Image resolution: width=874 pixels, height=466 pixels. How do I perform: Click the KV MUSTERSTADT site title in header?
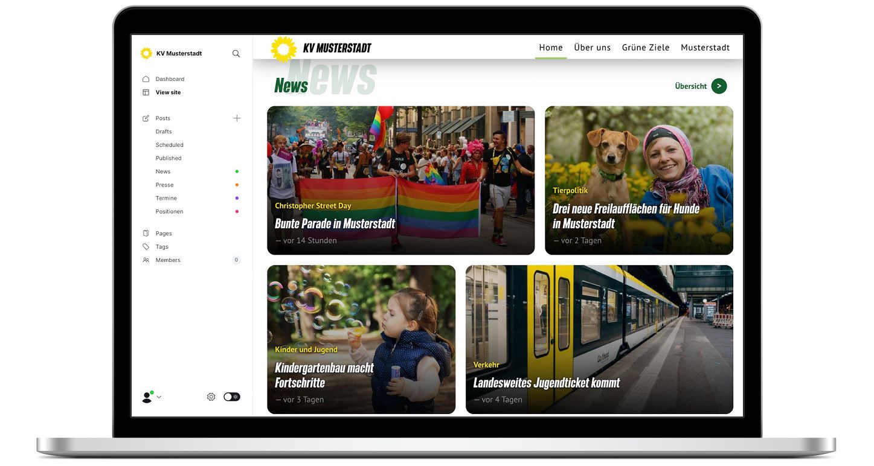coord(337,48)
